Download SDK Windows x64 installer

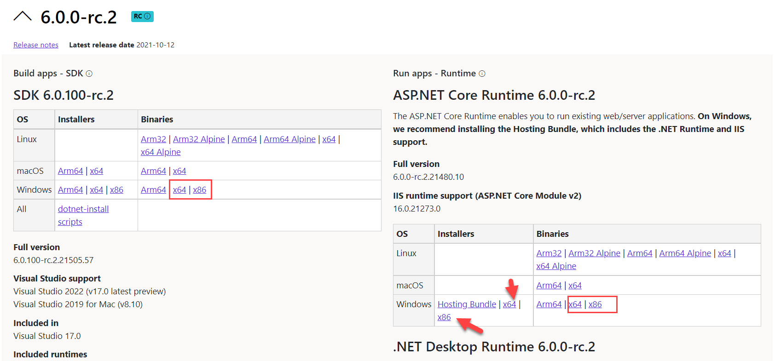(96, 190)
